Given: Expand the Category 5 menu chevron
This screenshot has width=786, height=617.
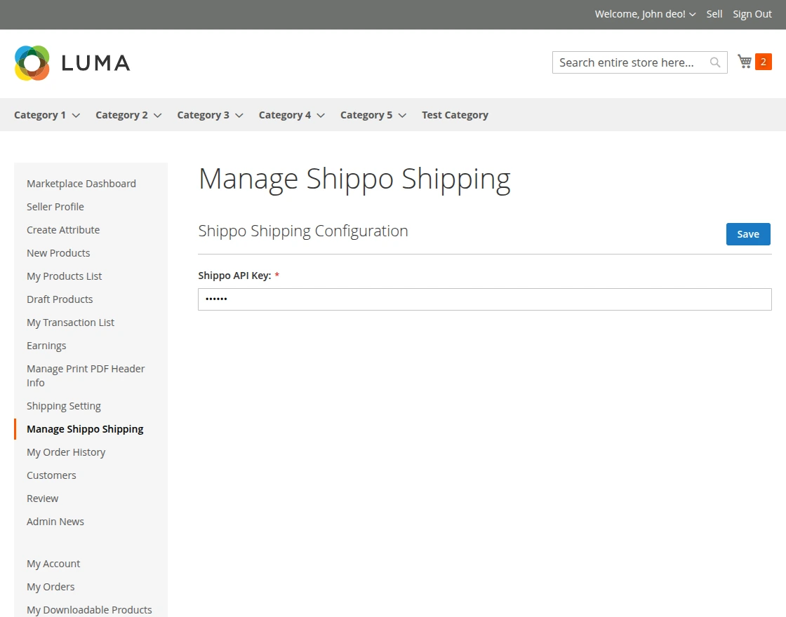Looking at the screenshot, I should tap(403, 115).
